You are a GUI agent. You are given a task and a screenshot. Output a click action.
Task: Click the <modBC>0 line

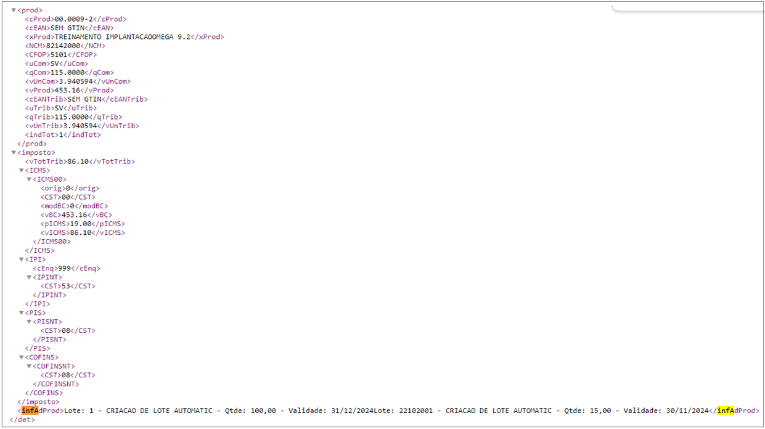coord(74,206)
